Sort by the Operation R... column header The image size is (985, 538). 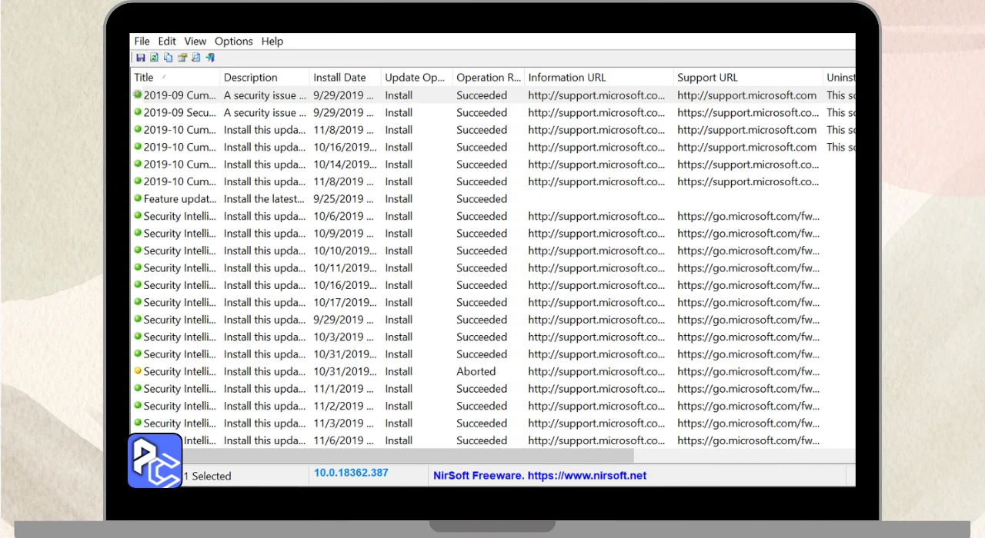pyautogui.click(x=489, y=78)
